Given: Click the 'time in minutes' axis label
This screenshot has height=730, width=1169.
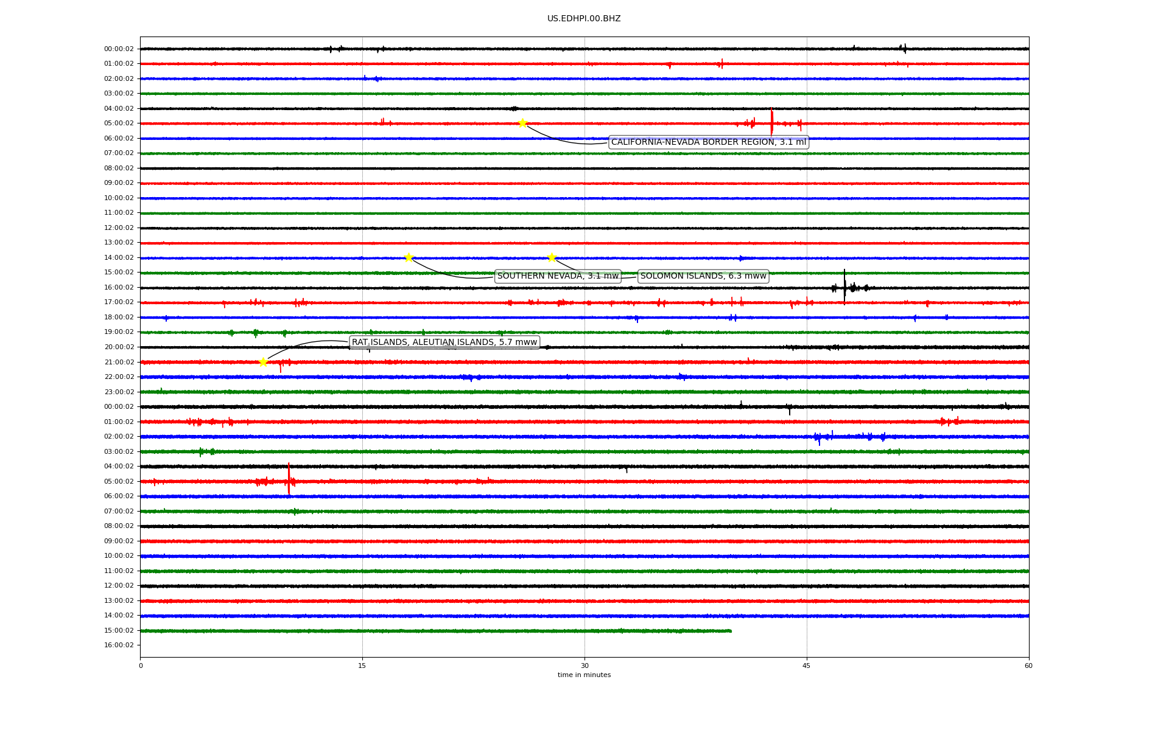Looking at the screenshot, I should (584, 675).
